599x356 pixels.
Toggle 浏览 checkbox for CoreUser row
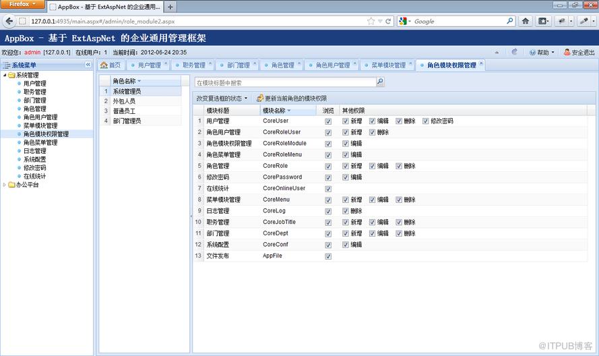tap(328, 121)
